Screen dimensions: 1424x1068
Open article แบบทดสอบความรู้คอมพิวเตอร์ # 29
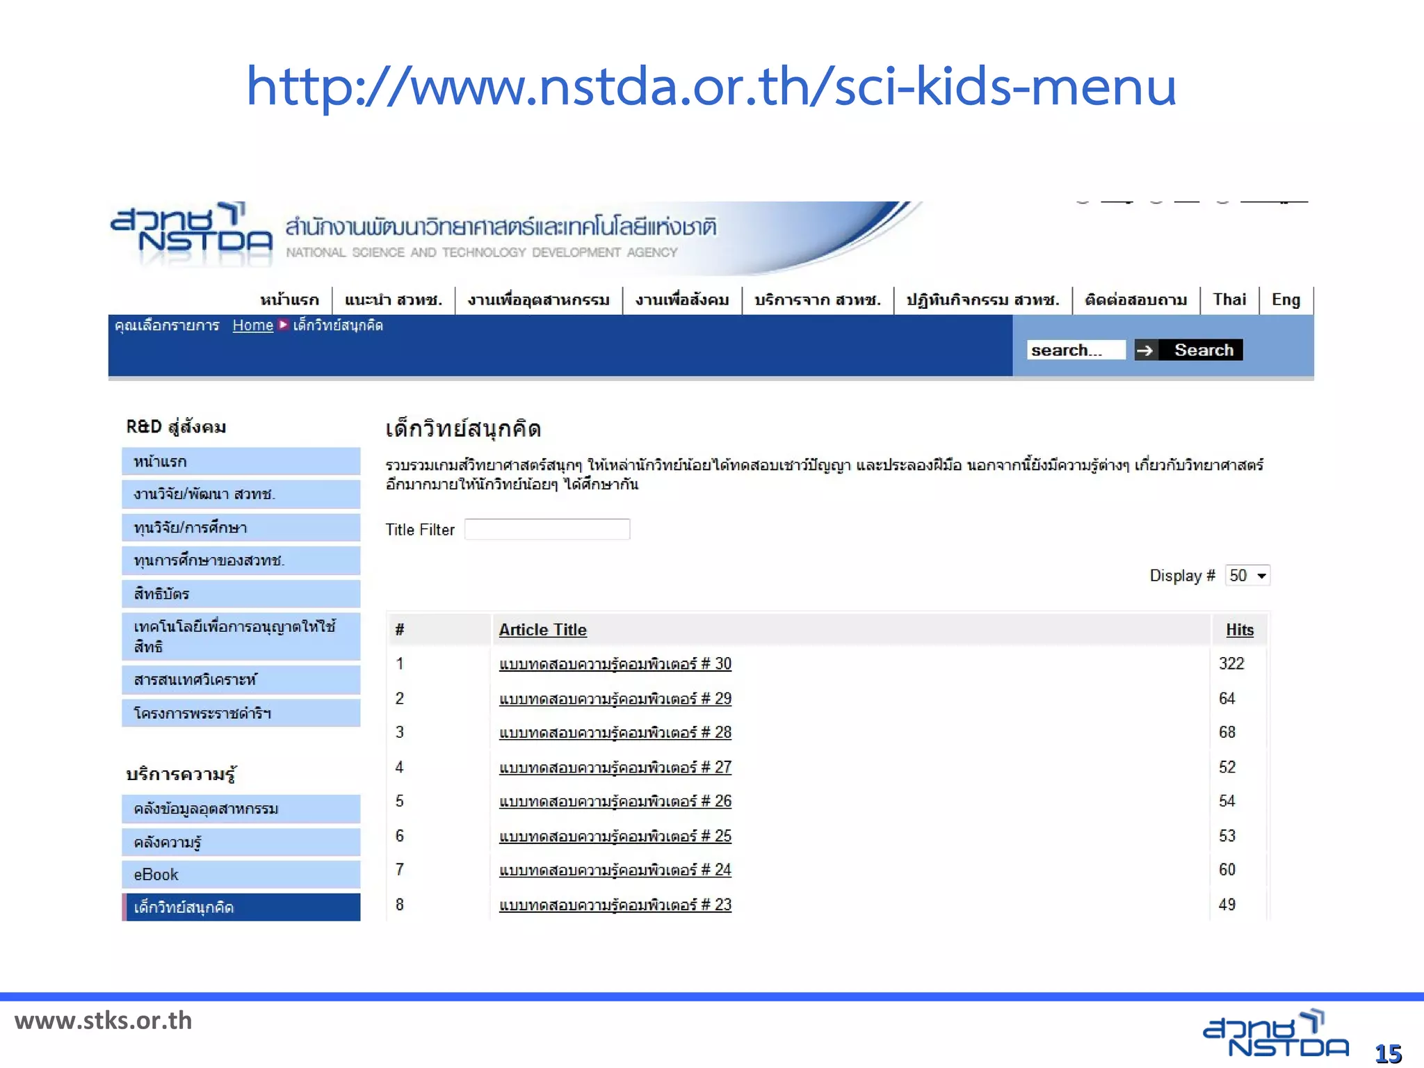point(615,698)
